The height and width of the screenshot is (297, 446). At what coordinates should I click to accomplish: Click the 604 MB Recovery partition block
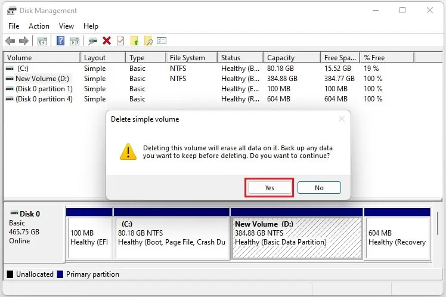(397, 237)
